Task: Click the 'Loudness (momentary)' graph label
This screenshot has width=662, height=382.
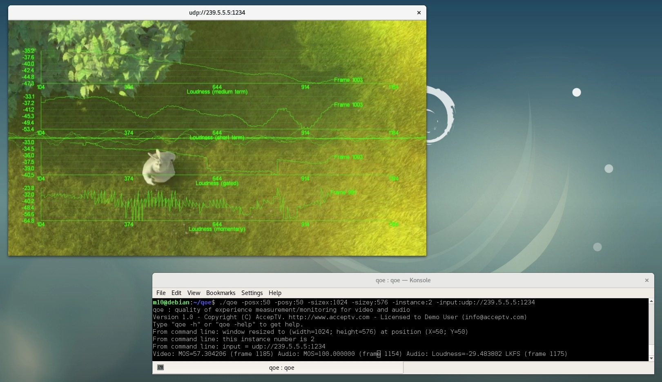Action: pyautogui.click(x=217, y=229)
